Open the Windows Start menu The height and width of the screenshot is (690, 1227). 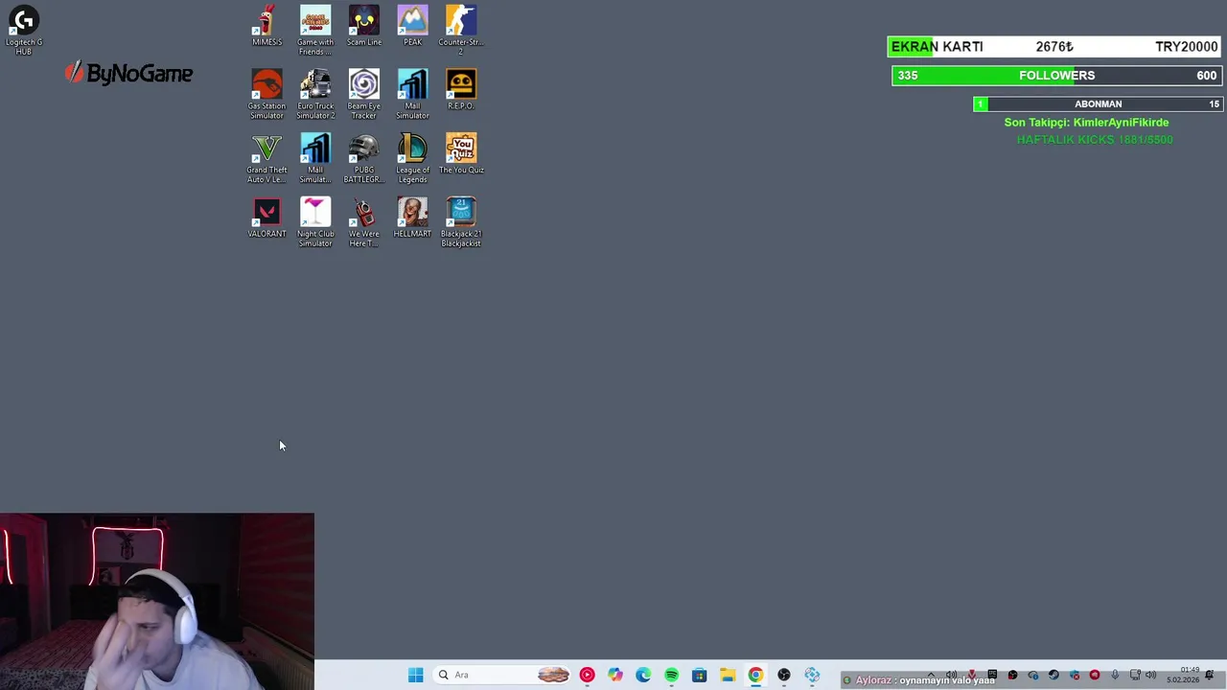click(415, 675)
